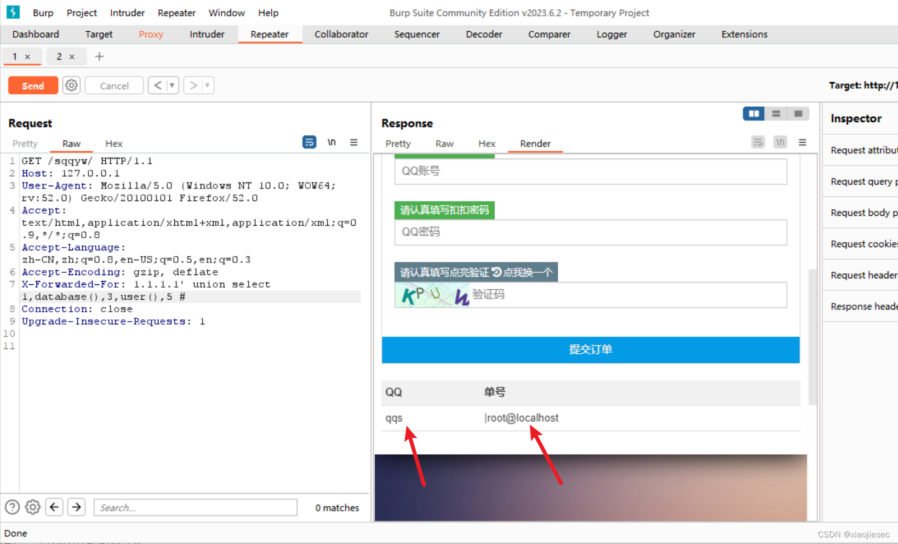Viewport: 898px width, 544px height.
Task: Open the search options gear in bottom bar
Action: tap(32, 507)
